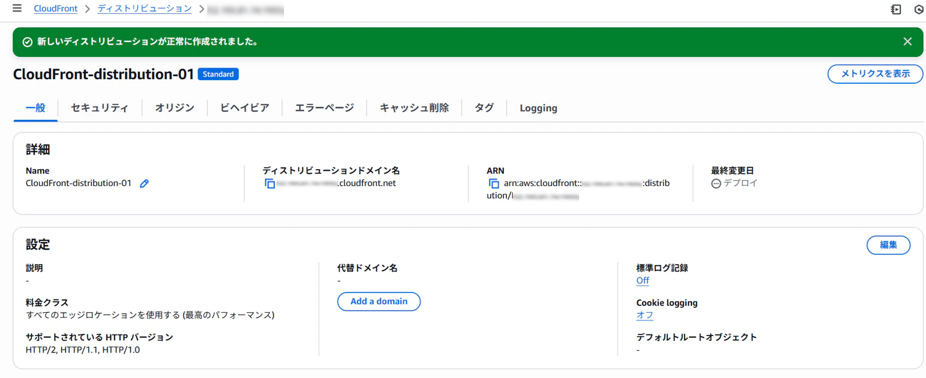Click the clock icon at top right

(920, 9)
